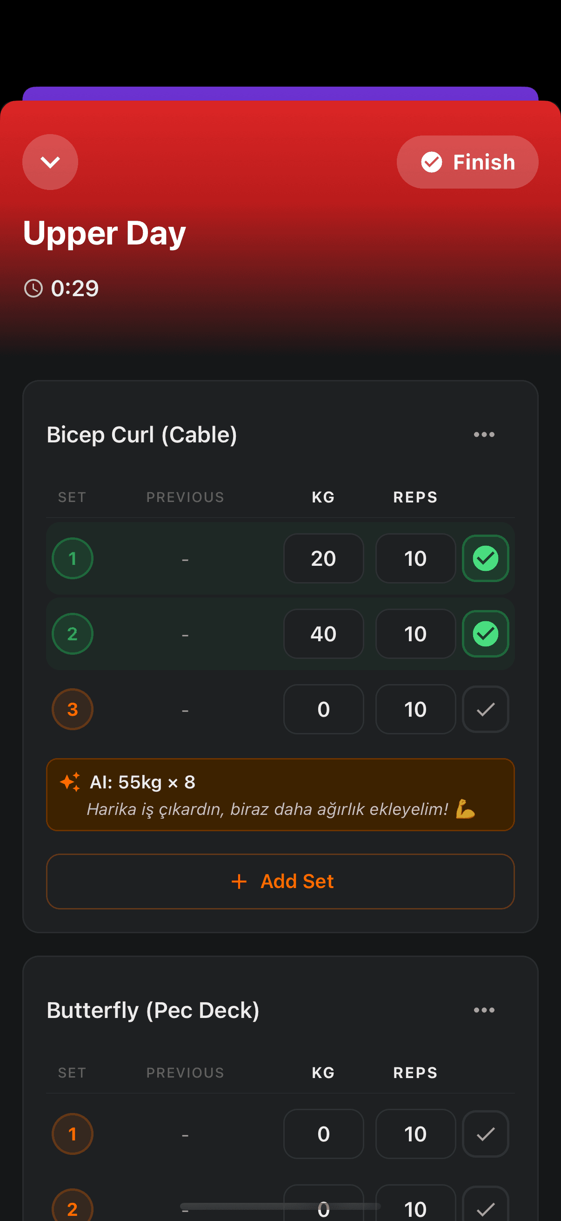The height and width of the screenshot is (1221, 561).
Task: Tap set number 3 badge in Bicep Curl
Action: (x=72, y=709)
